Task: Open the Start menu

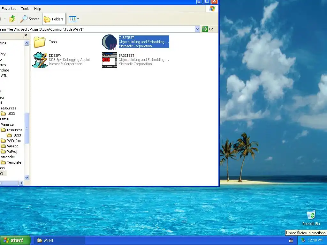Action: pyautogui.click(x=15, y=241)
